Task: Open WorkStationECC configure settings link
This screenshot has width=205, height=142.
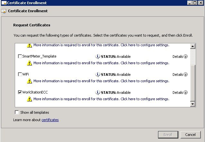Action: (x=101, y=99)
